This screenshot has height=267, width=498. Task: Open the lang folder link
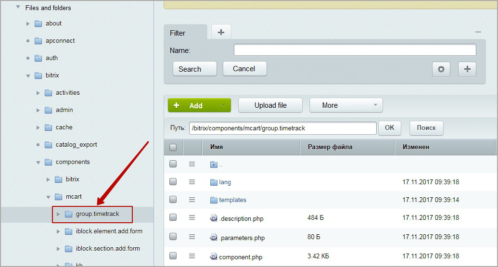[225, 182]
